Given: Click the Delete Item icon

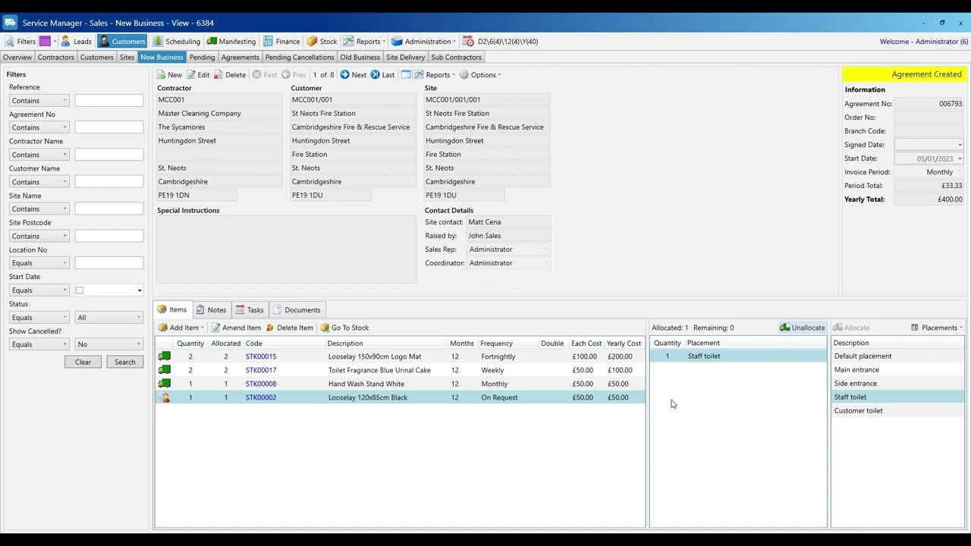Looking at the screenshot, I should pyautogui.click(x=270, y=328).
